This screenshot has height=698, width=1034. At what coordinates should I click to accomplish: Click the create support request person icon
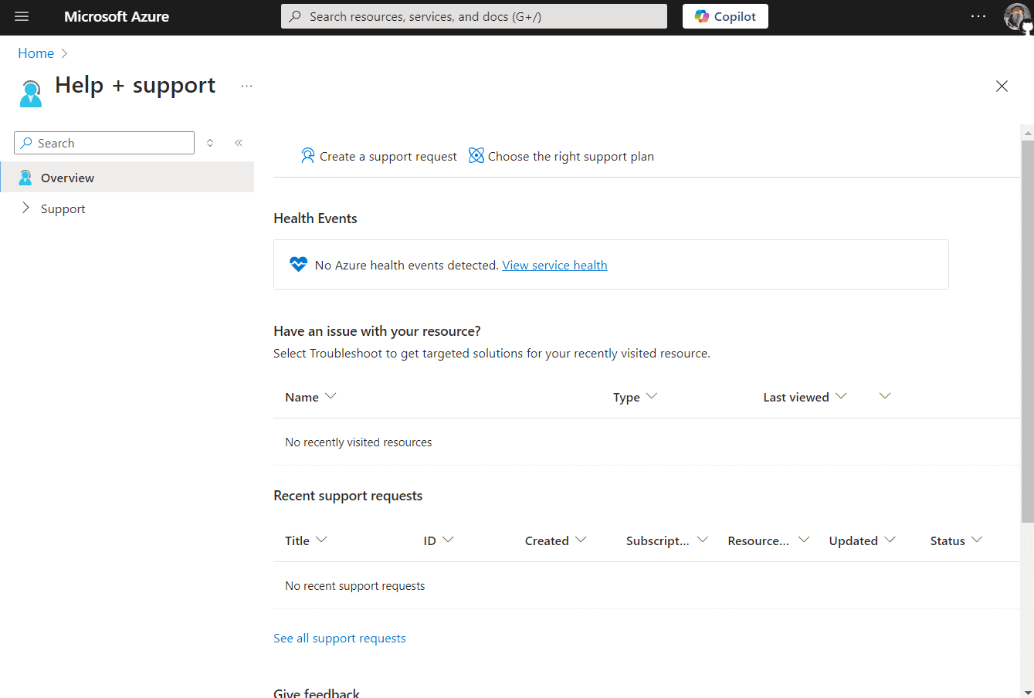(x=307, y=155)
